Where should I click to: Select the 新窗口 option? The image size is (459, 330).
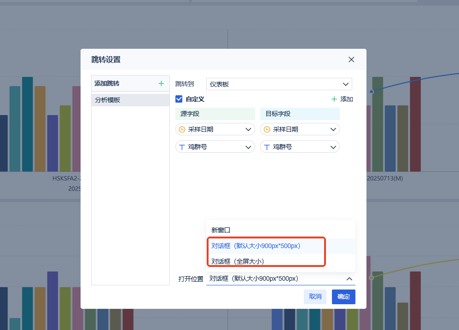click(x=221, y=230)
